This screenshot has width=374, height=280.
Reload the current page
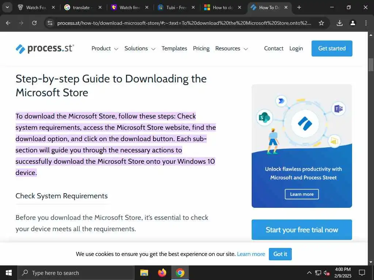point(34,23)
